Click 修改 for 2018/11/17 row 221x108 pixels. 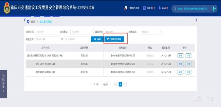click(180, 56)
